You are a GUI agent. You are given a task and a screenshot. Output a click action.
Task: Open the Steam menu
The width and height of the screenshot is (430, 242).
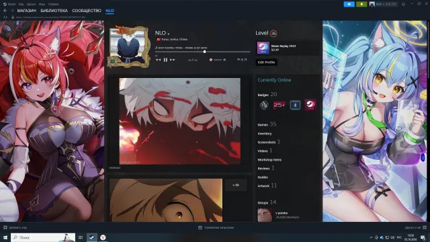pos(9,4)
